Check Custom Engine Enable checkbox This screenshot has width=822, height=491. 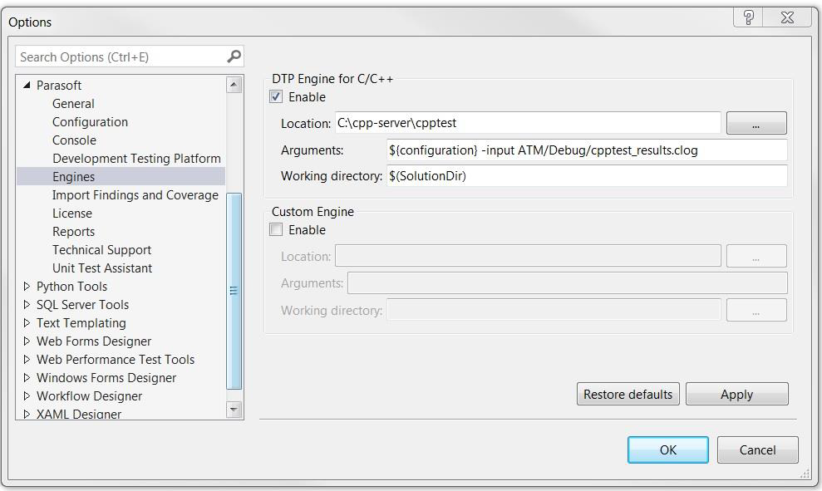click(276, 229)
